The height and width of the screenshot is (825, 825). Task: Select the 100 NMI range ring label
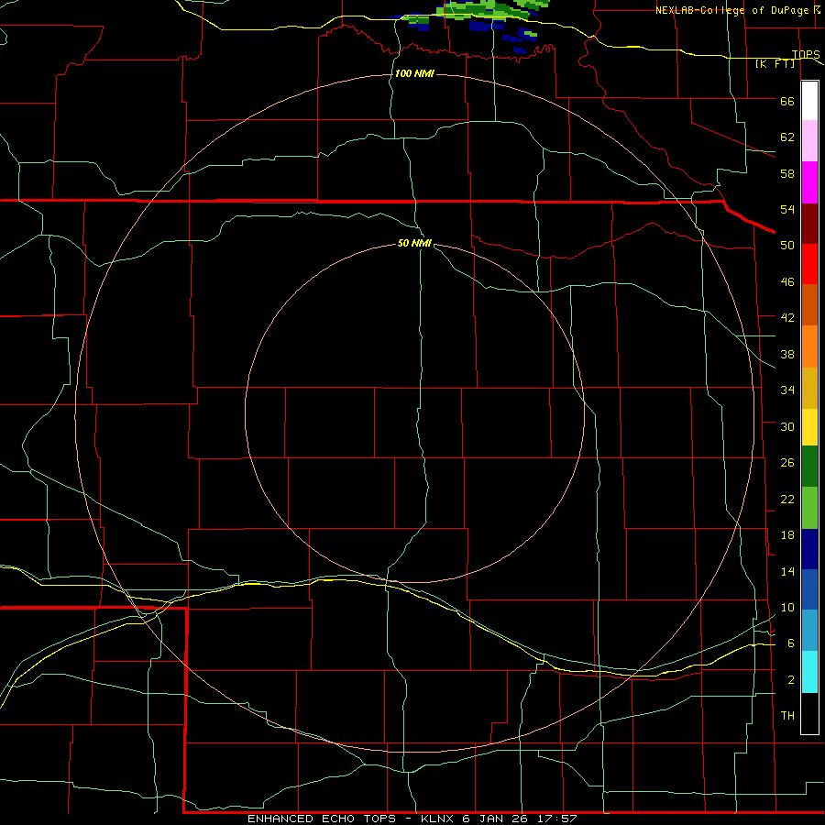[414, 73]
